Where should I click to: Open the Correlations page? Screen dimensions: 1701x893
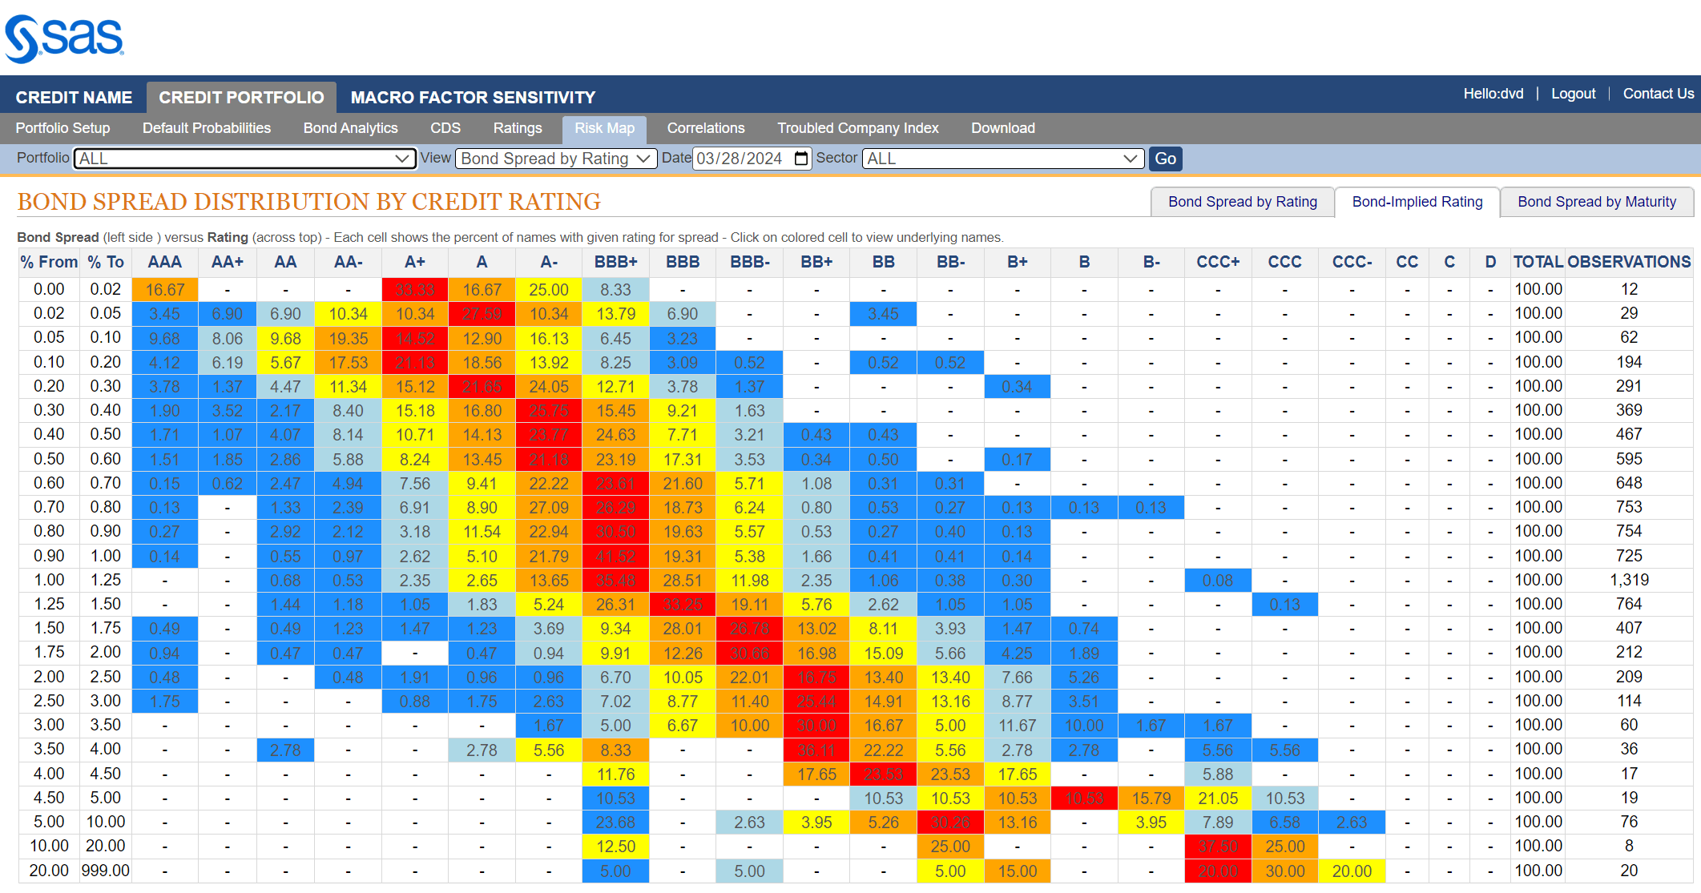(705, 128)
